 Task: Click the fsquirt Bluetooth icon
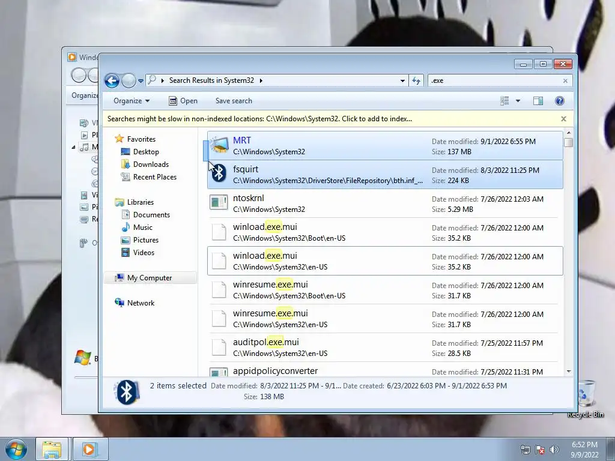[219, 173]
